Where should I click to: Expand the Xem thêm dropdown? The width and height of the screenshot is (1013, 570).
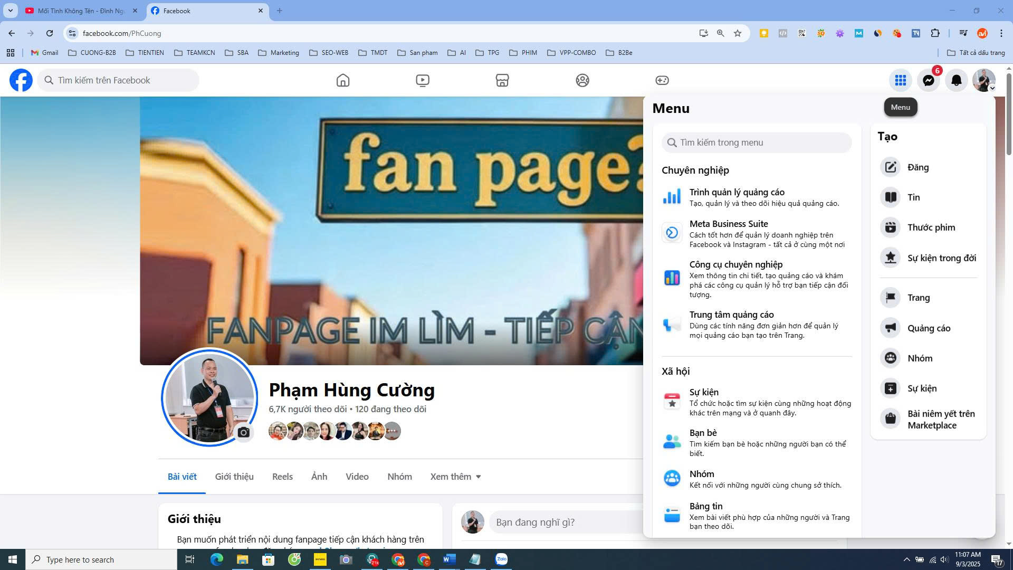tap(455, 477)
